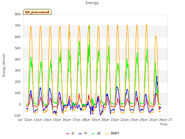The width and height of the screenshot is (185, 139).
Task: Click the Jun 26 x-axis tick label
Action: pos(158,120)
